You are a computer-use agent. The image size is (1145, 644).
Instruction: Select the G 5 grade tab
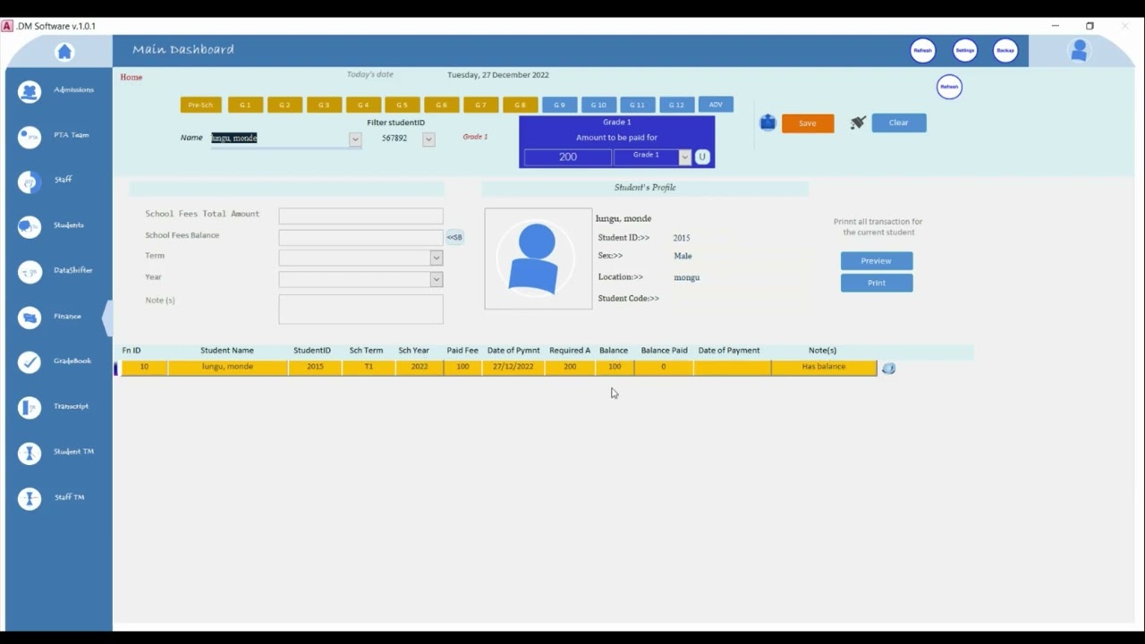(x=403, y=105)
